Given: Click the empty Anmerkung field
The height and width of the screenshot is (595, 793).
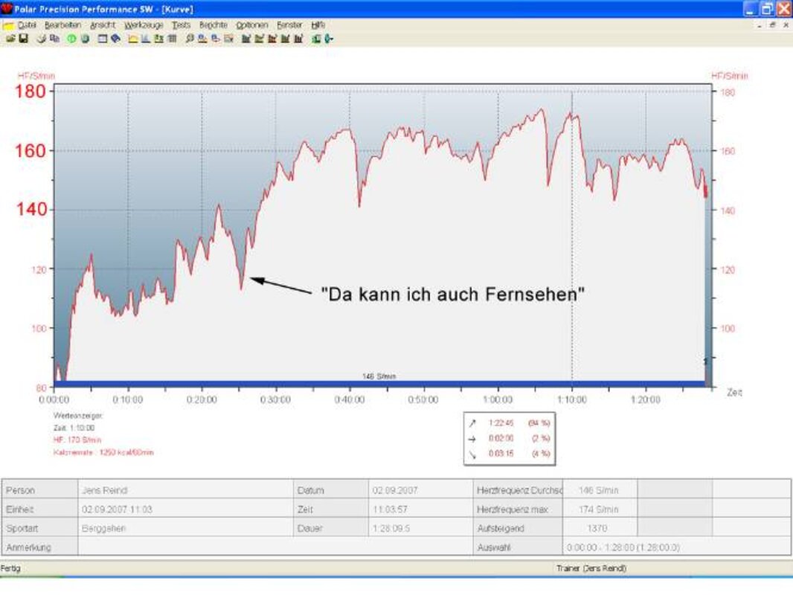Looking at the screenshot, I should tap(275, 547).
